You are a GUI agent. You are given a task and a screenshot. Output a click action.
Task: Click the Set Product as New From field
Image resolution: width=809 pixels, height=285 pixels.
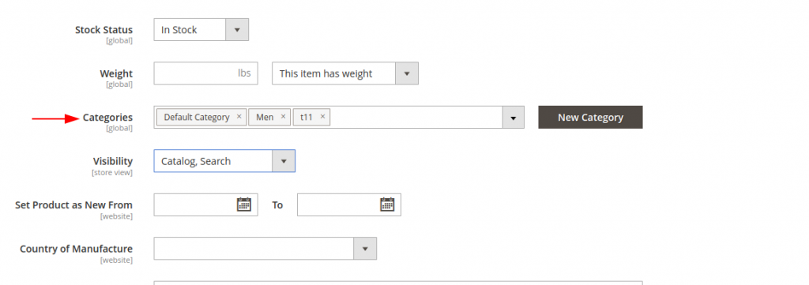coord(206,204)
